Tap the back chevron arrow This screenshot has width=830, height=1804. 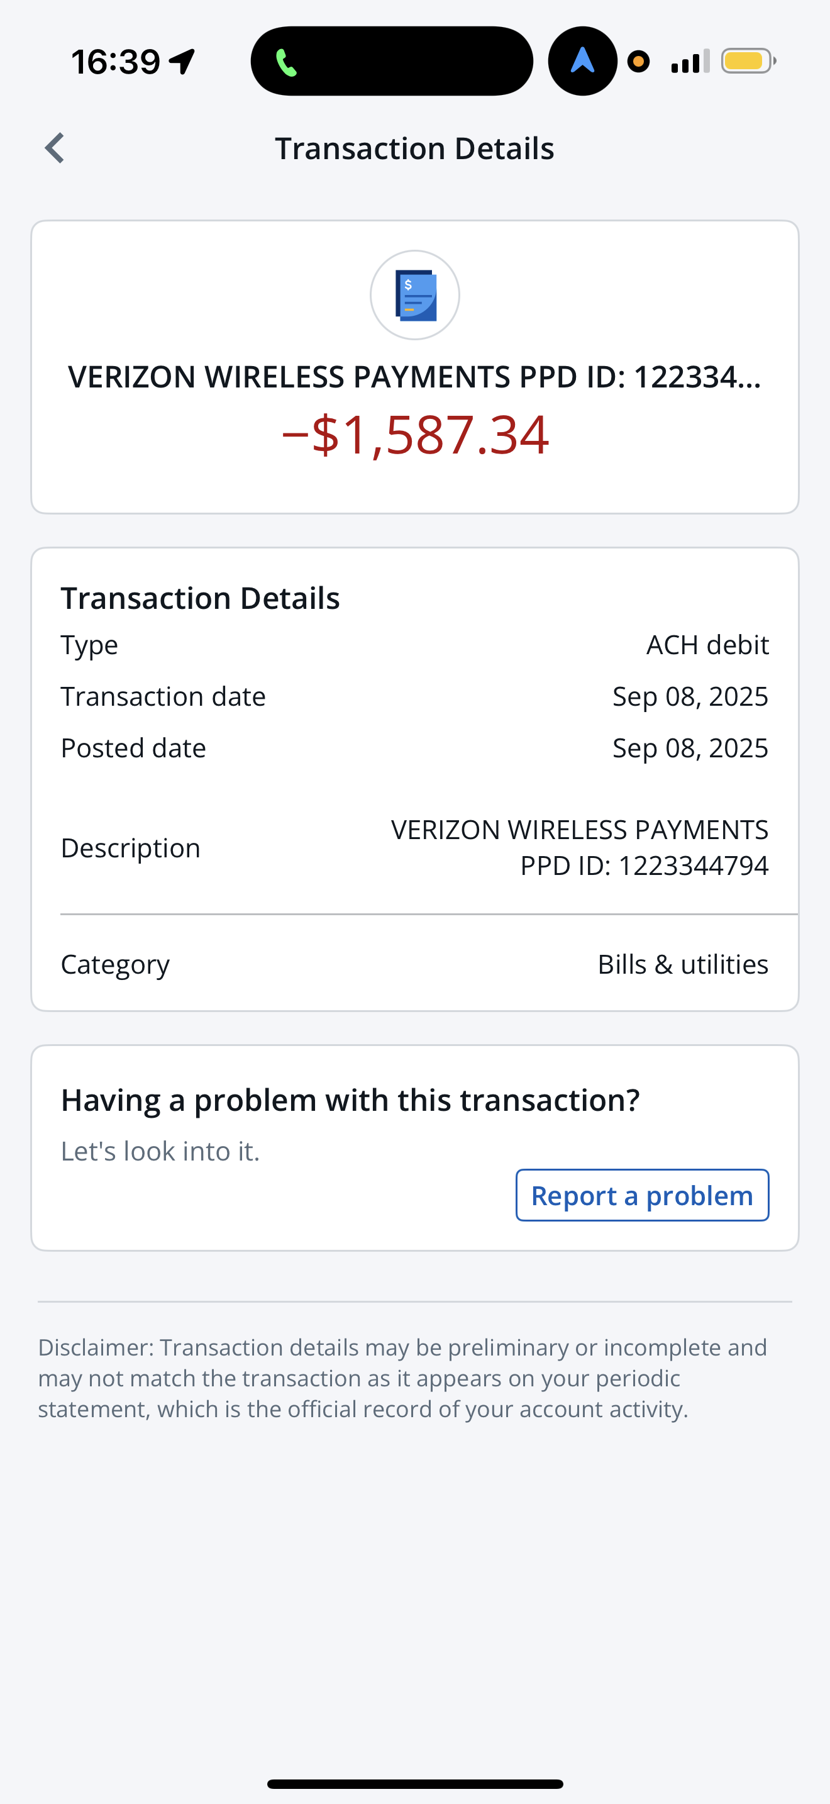[x=55, y=148]
